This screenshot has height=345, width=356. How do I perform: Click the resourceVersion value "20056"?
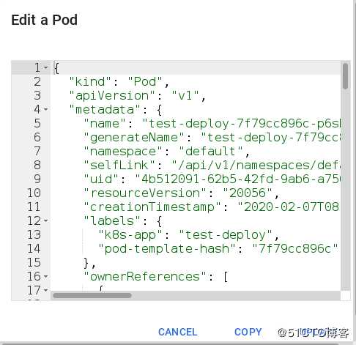(x=248, y=193)
